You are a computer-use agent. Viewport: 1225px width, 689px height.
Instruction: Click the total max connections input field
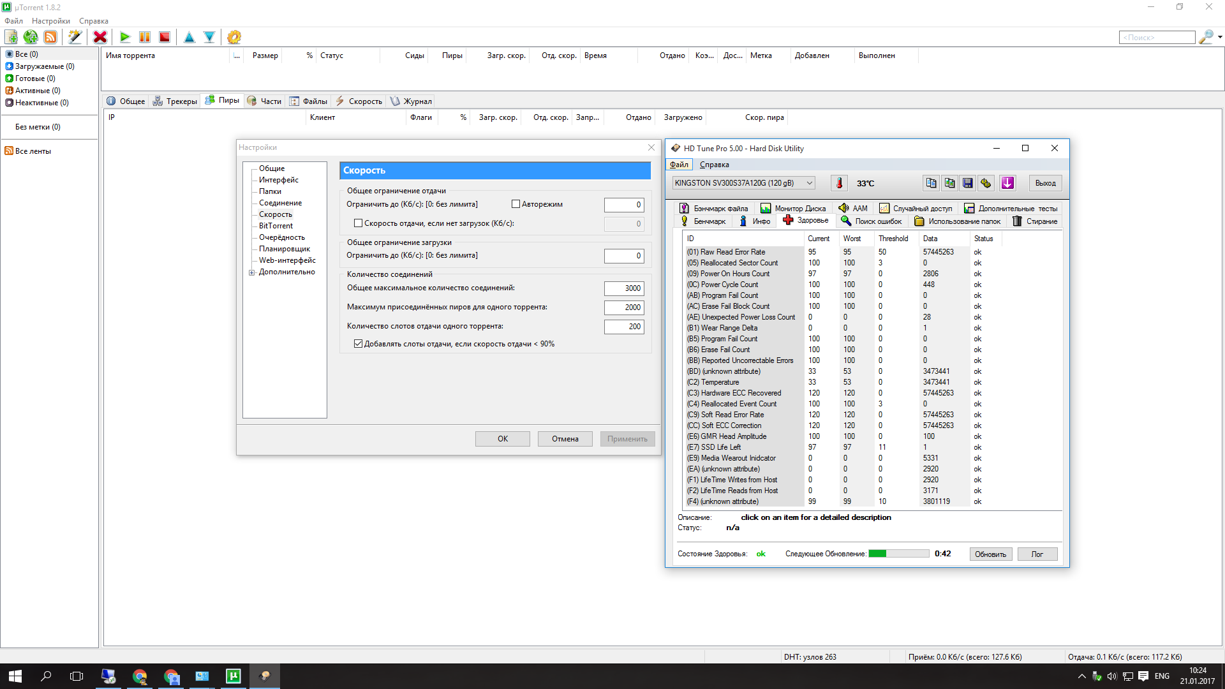[623, 288]
